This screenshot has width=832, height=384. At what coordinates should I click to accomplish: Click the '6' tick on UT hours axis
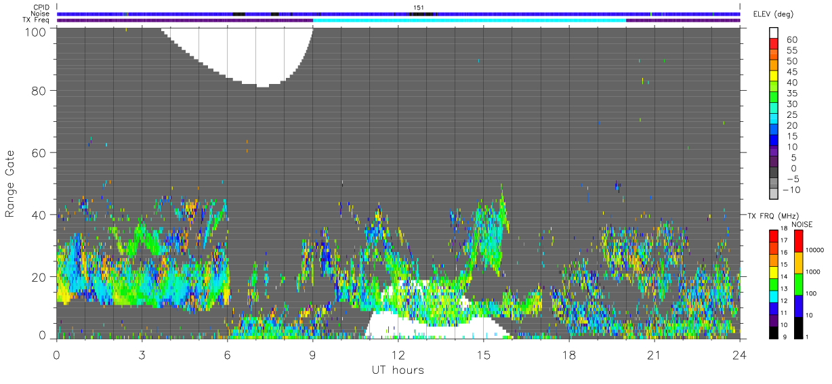(x=227, y=355)
